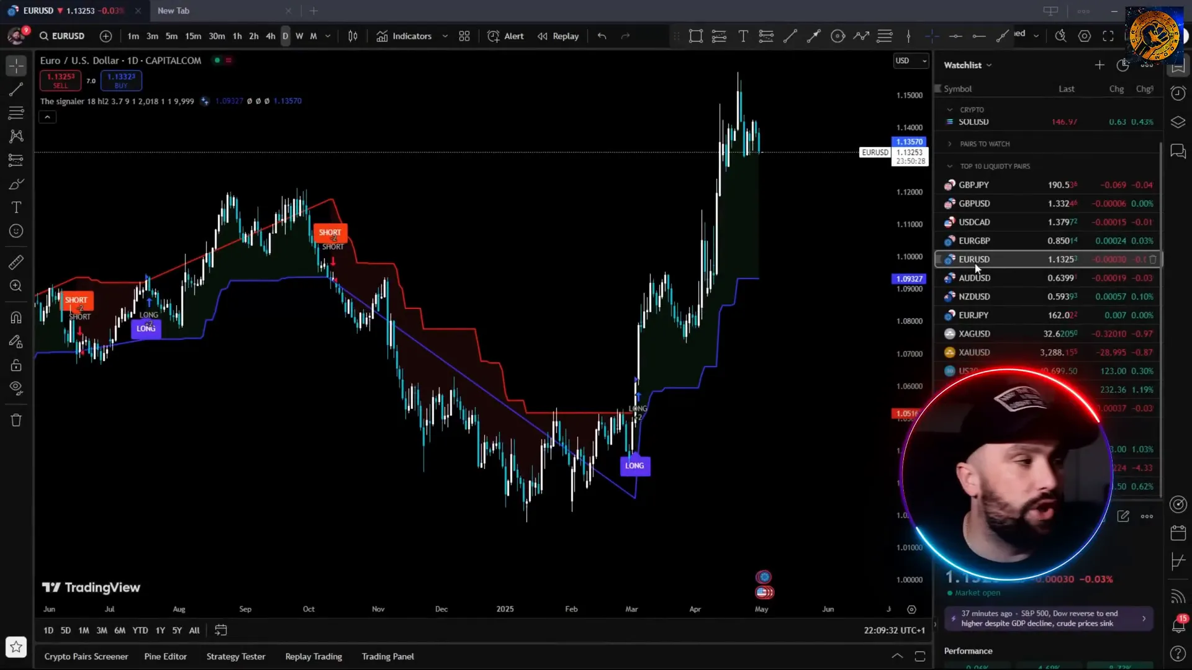The height and width of the screenshot is (670, 1192).
Task: Toggle hide all drawings eye icon
Action: click(x=16, y=388)
